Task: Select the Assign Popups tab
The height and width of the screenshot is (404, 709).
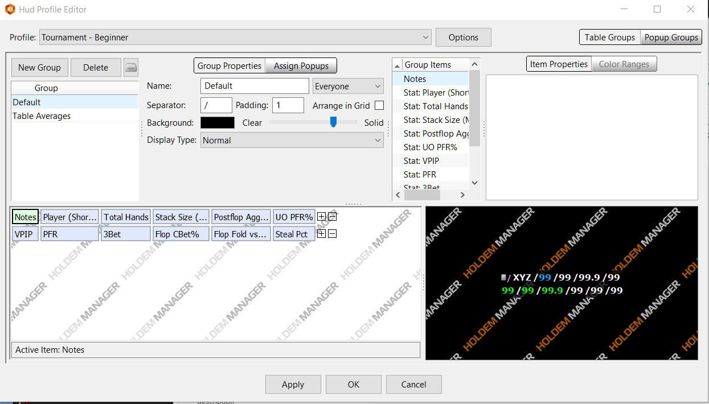Action: click(301, 66)
